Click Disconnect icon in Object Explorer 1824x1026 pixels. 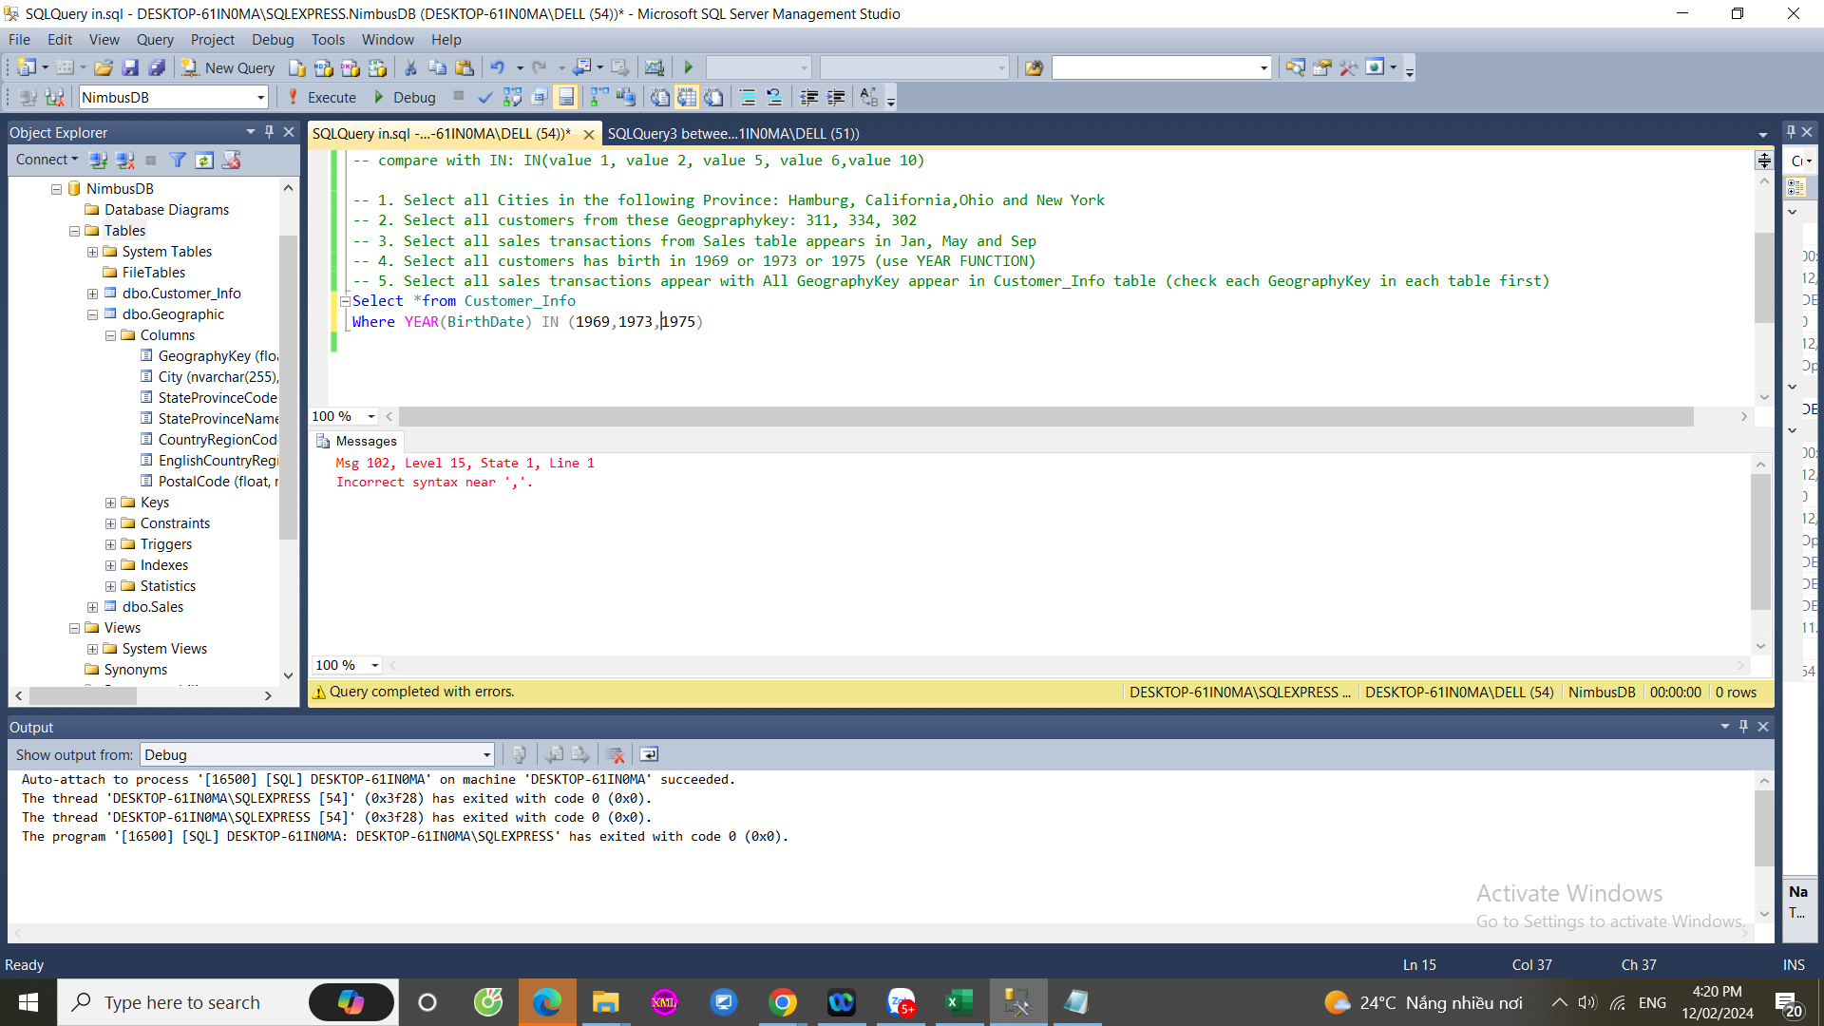(x=124, y=160)
